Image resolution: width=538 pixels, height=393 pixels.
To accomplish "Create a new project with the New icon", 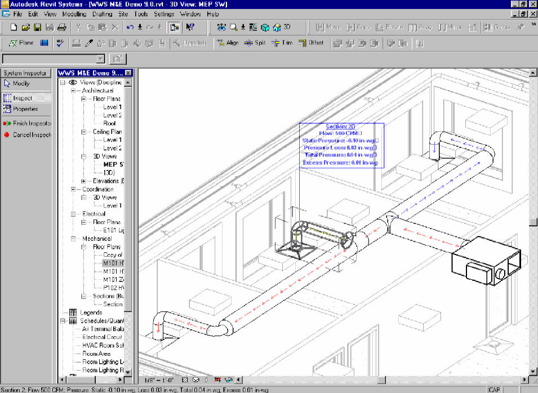I will (14, 27).
